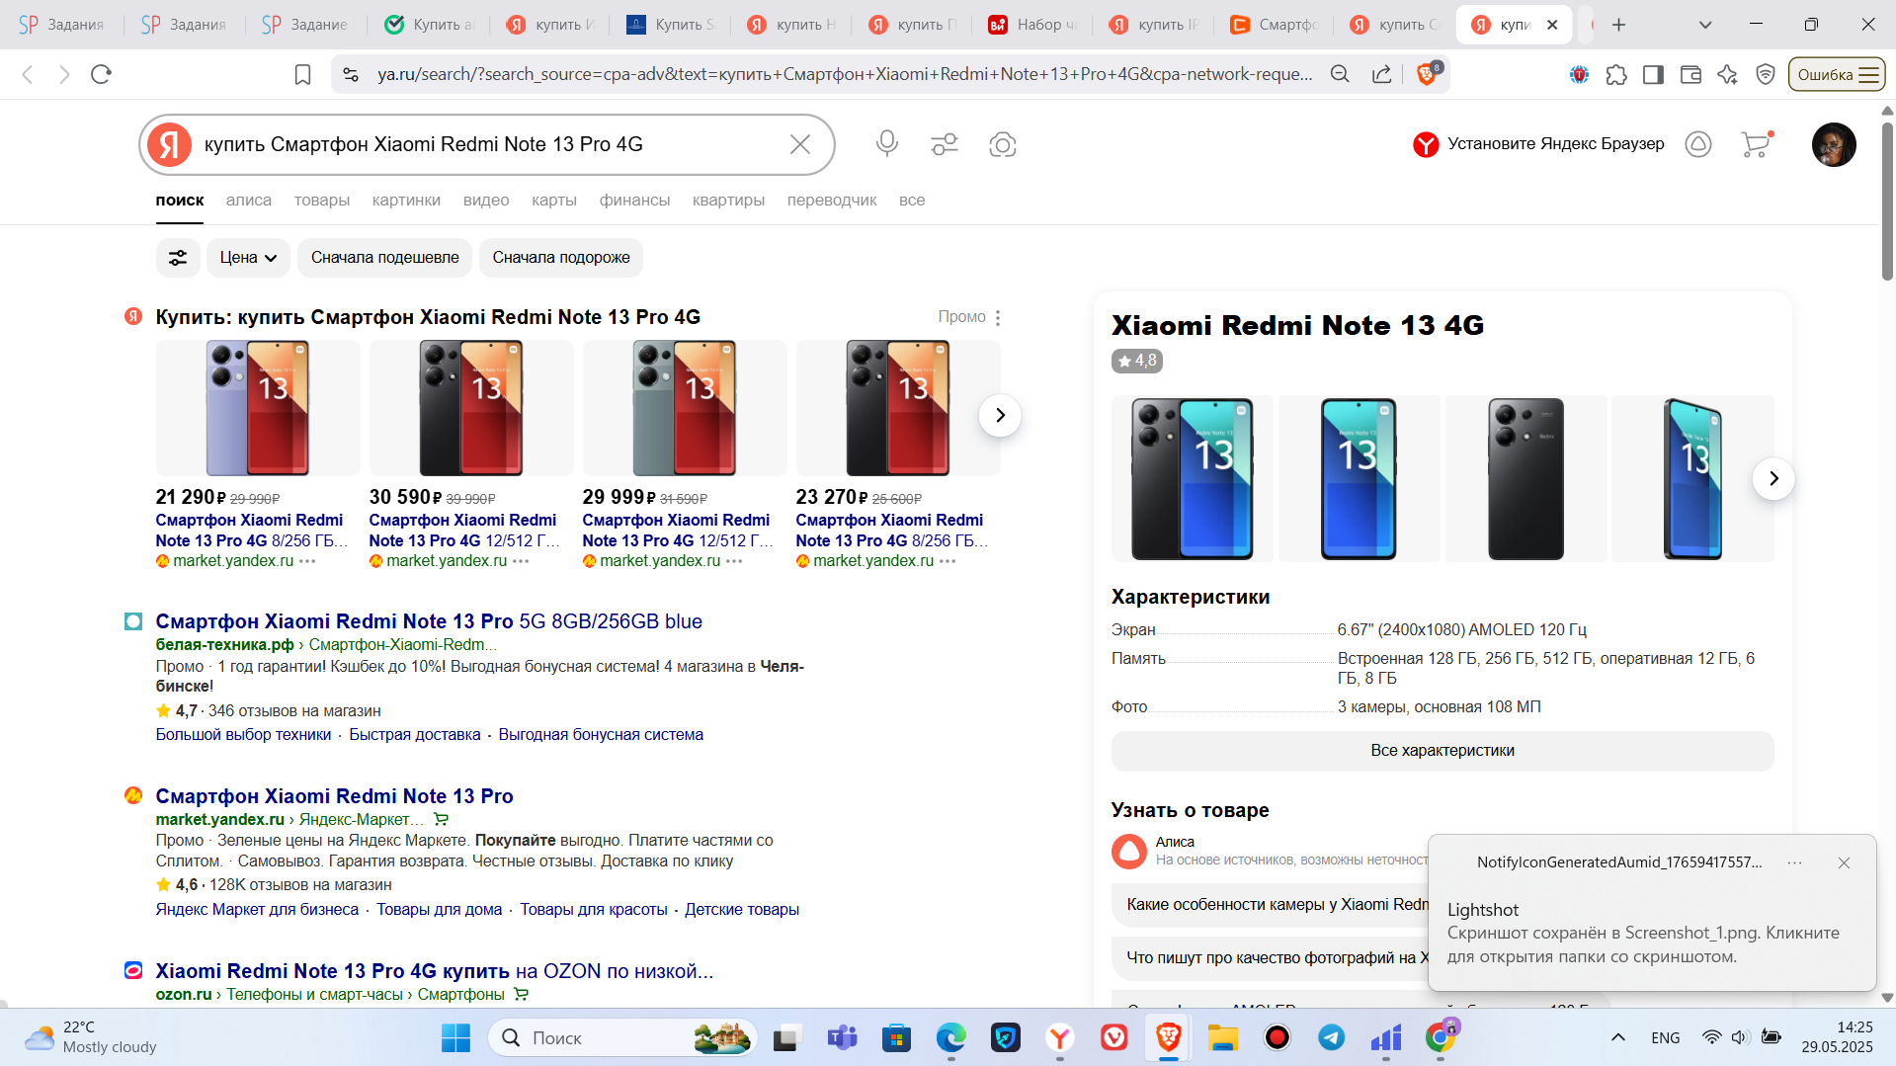The width and height of the screenshot is (1896, 1066).
Task: Switch the ENG input language
Action: point(1665,1037)
